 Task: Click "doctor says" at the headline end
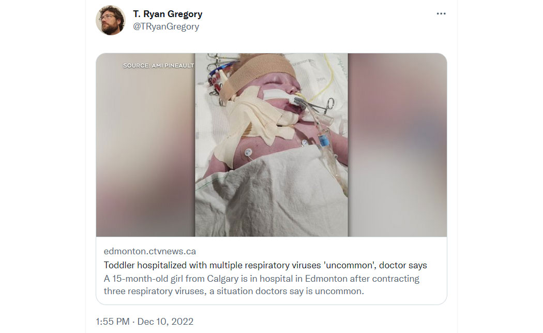pyautogui.click(x=403, y=265)
